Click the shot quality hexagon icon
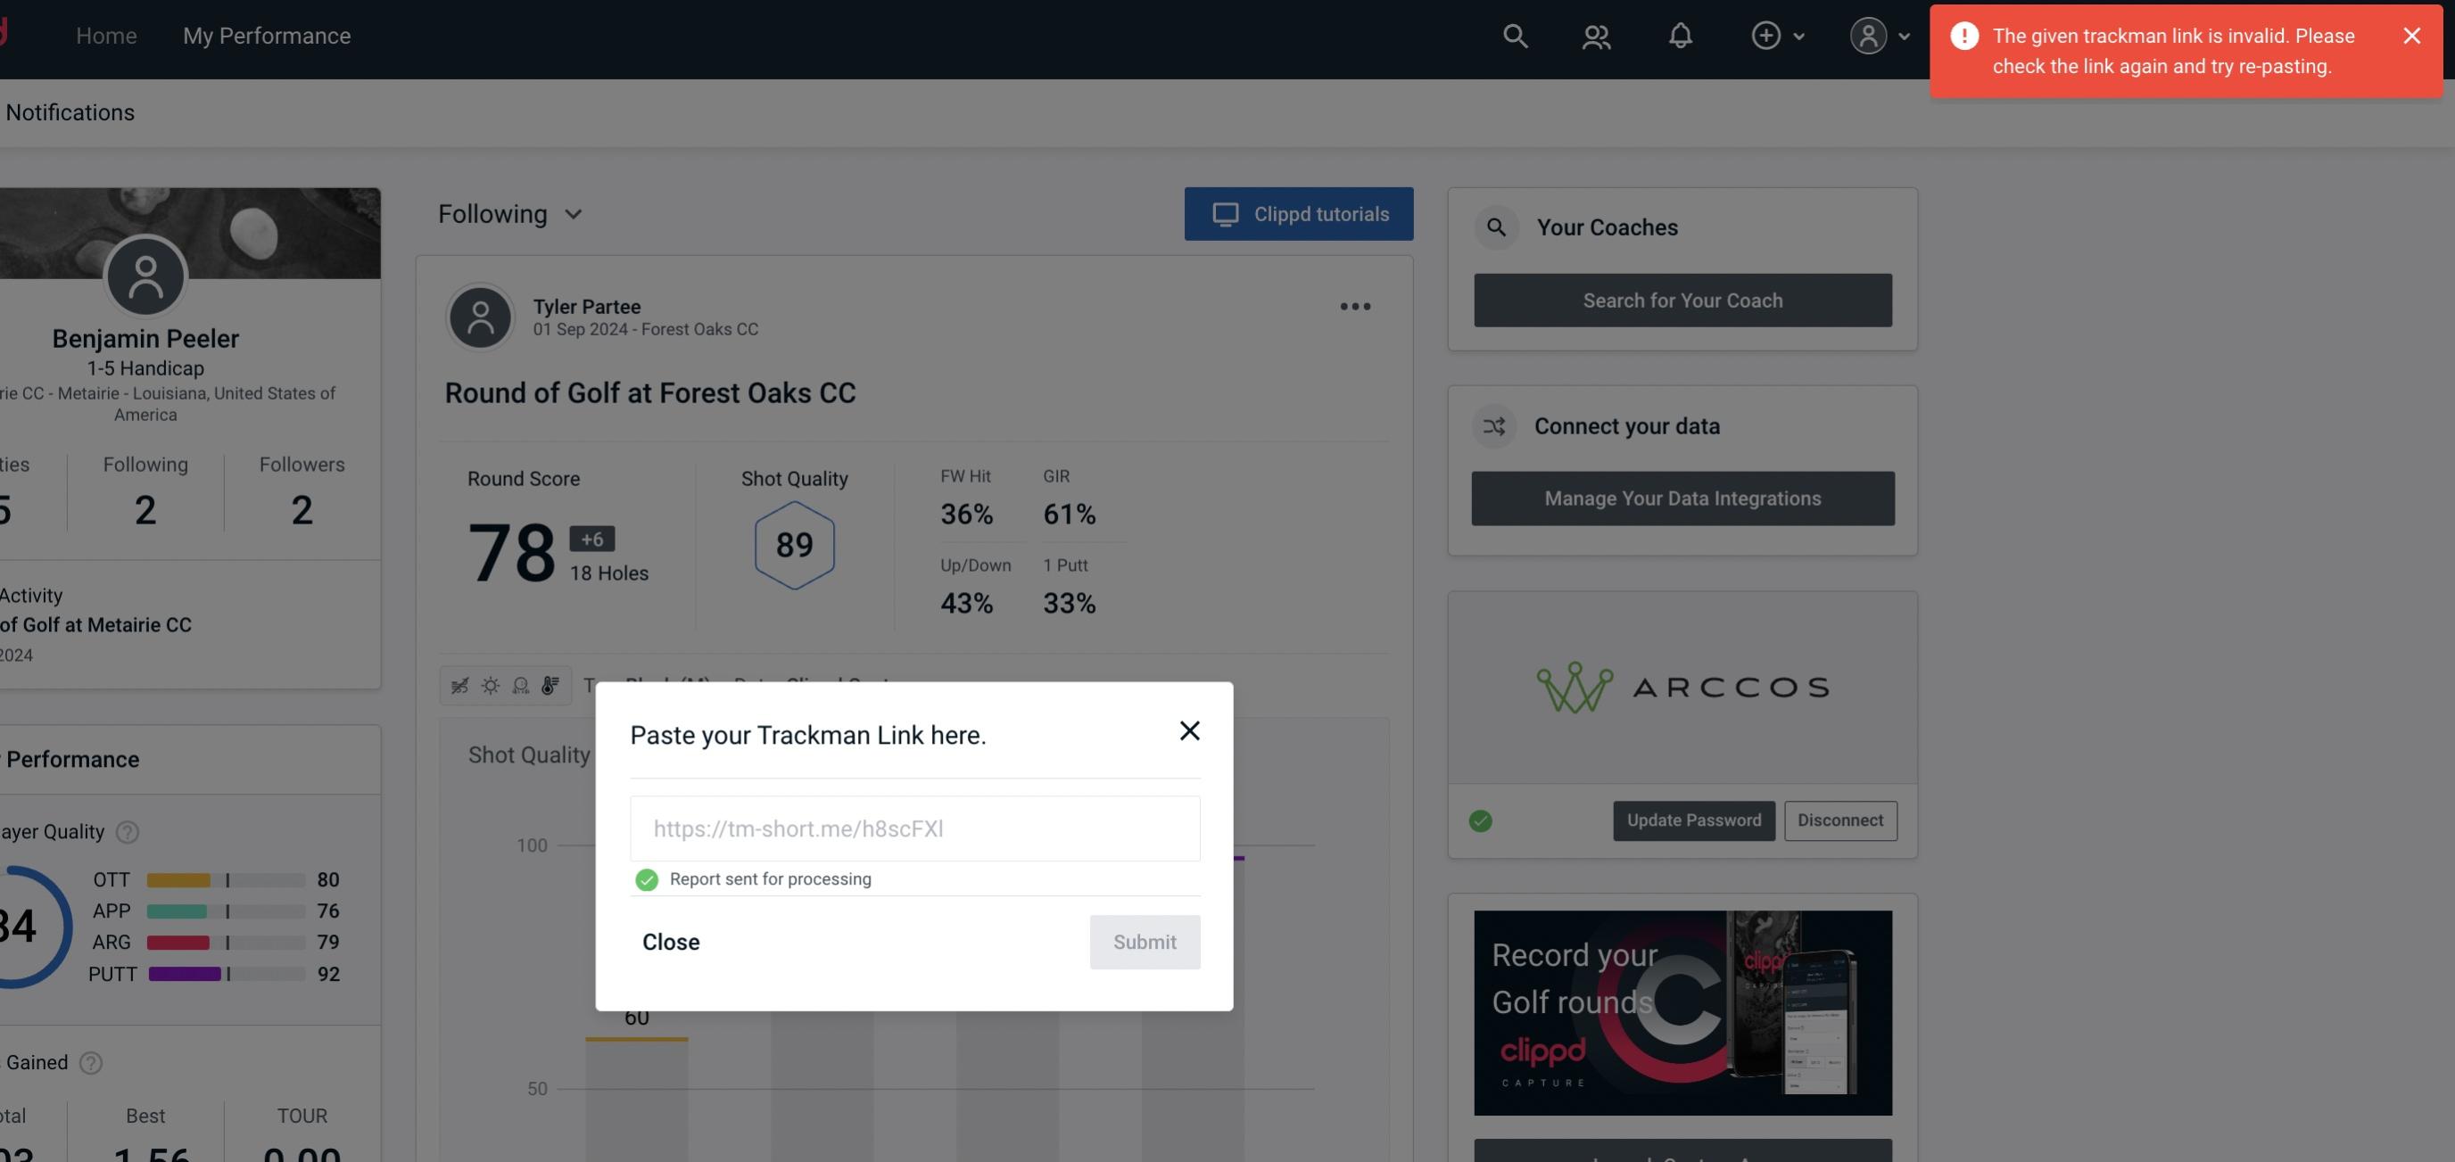The width and height of the screenshot is (2455, 1162). (794, 545)
